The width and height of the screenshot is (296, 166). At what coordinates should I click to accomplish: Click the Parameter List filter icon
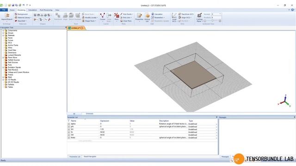click(68, 121)
